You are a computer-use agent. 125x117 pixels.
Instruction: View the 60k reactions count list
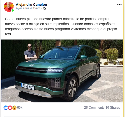[20, 108]
